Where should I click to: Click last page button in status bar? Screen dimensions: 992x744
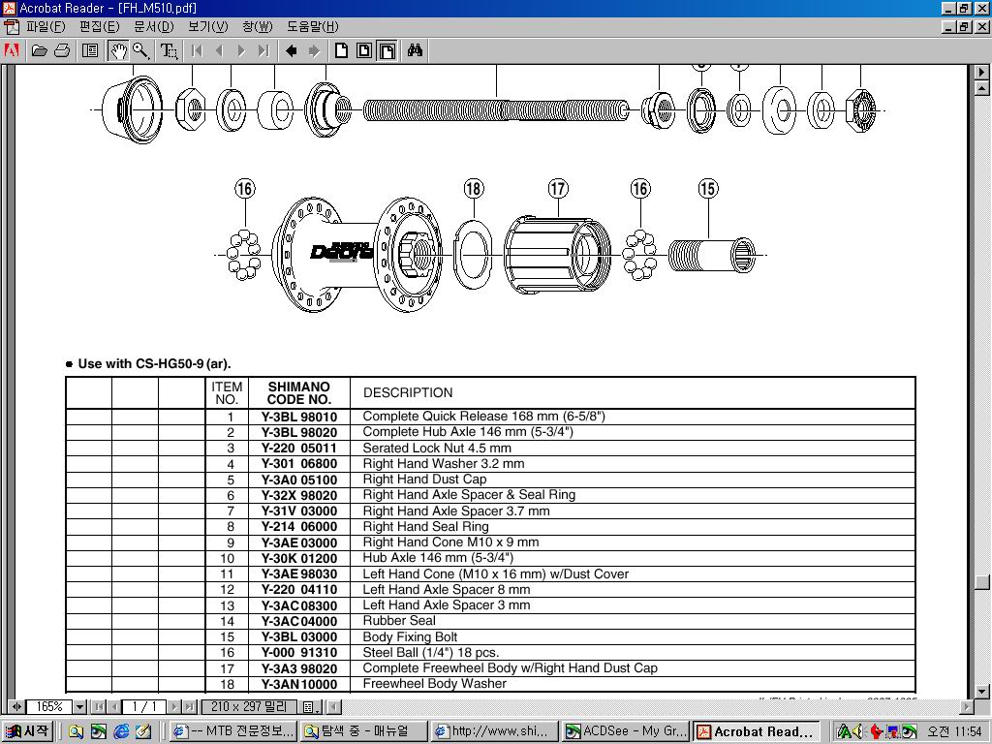[x=190, y=706]
